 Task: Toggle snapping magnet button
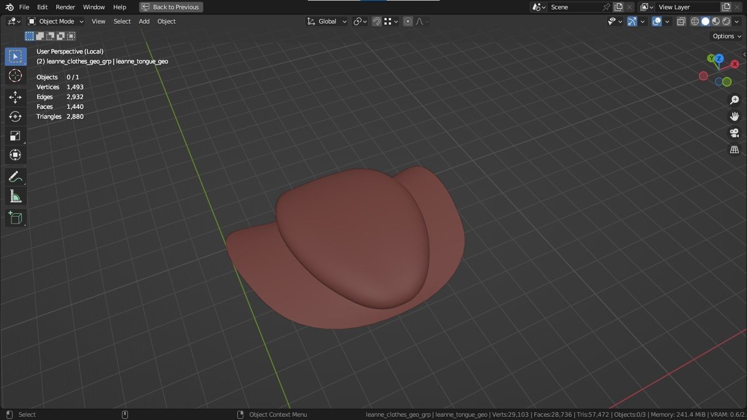(x=377, y=21)
